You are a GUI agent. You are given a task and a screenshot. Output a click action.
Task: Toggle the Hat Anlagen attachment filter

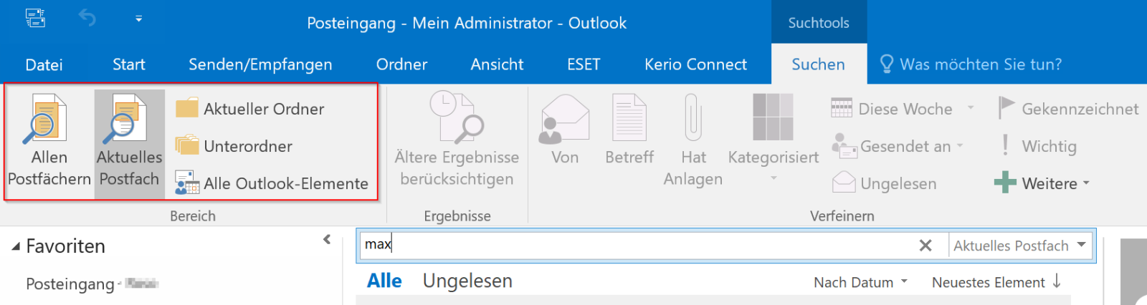693,140
